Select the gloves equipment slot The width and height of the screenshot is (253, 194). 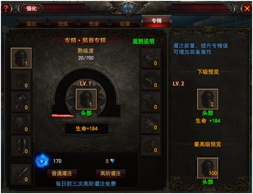click(151, 102)
